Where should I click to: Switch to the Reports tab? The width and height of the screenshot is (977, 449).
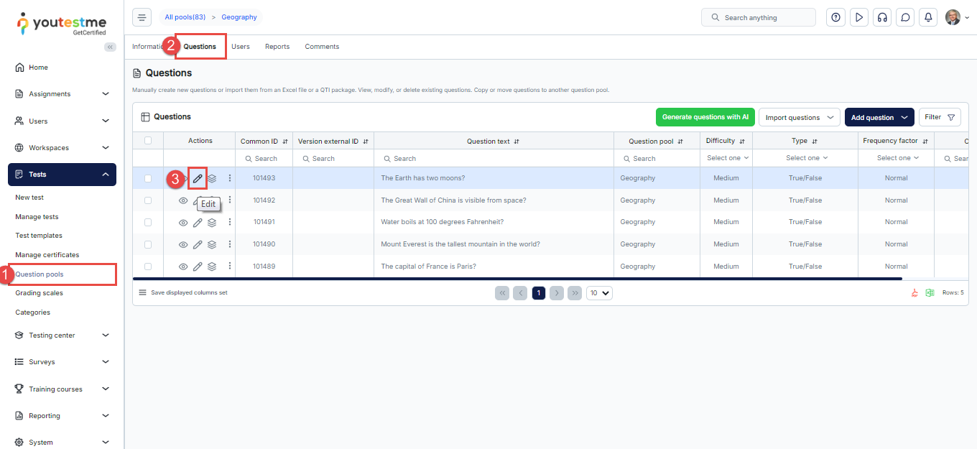(277, 47)
